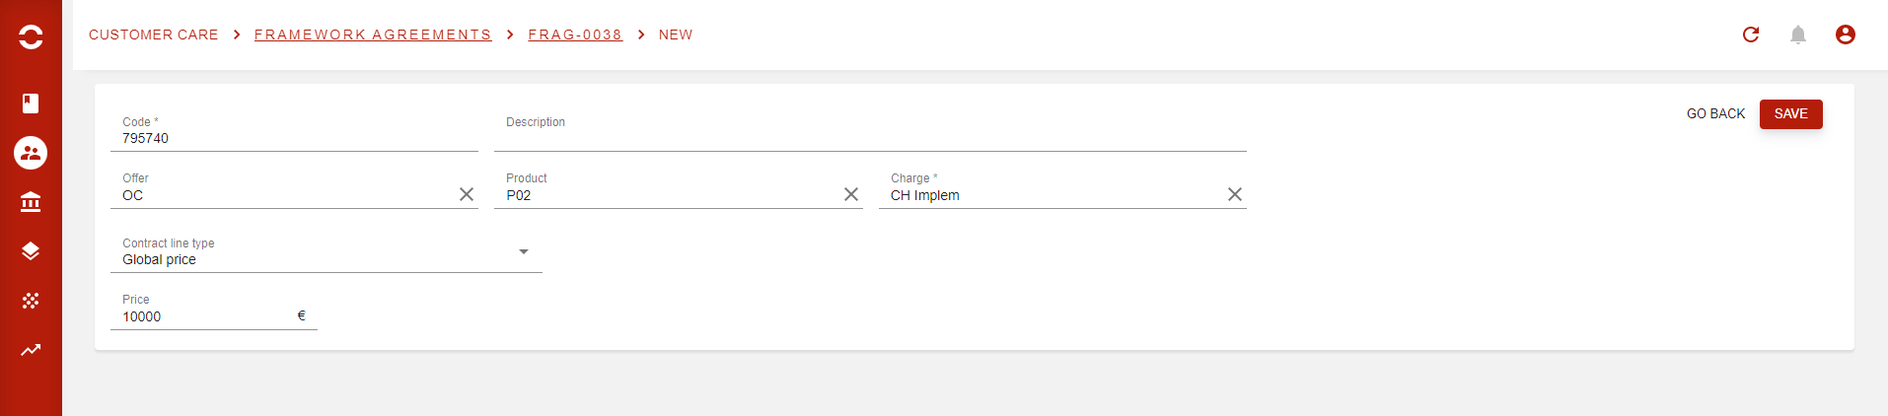Open the user account menu
Viewport: 1888px width, 416px height.
click(1846, 35)
